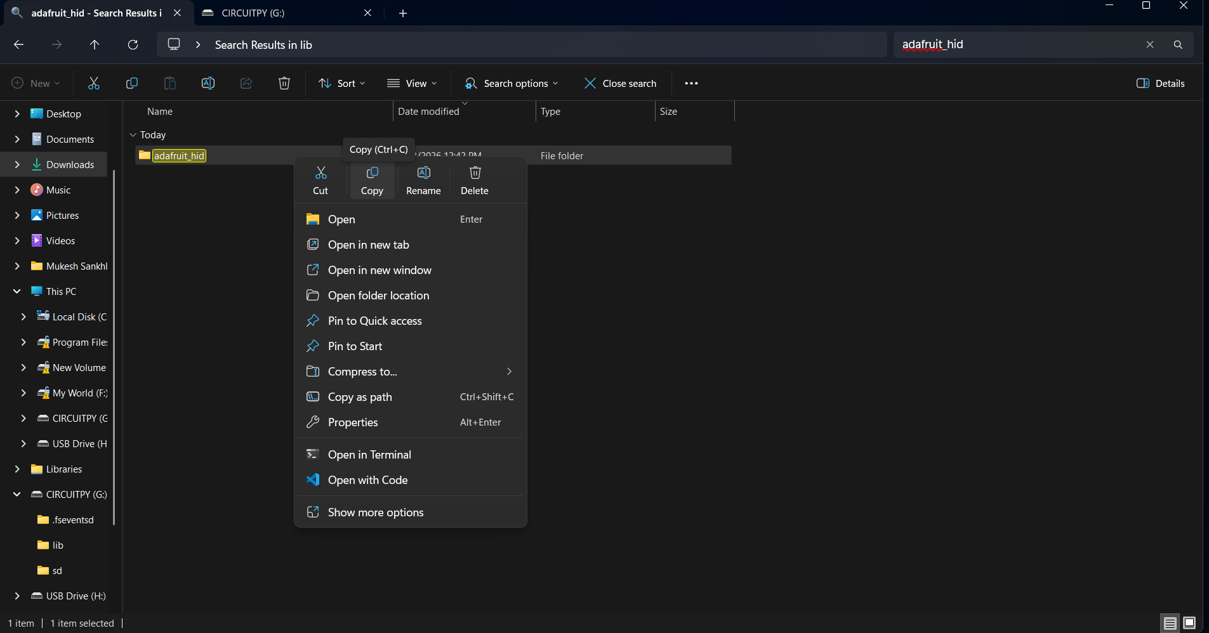Click the toolbar Cut scissors icon

[94, 83]
